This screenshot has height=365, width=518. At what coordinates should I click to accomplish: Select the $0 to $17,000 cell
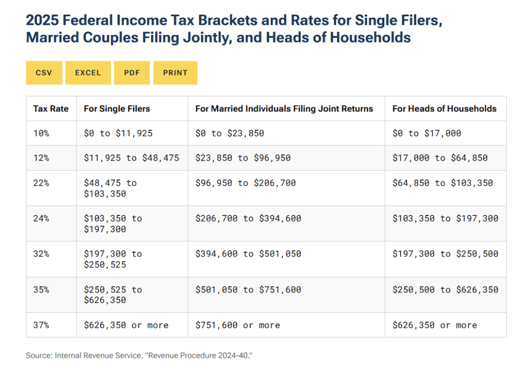pyautogui.click(x=427, y=133)
